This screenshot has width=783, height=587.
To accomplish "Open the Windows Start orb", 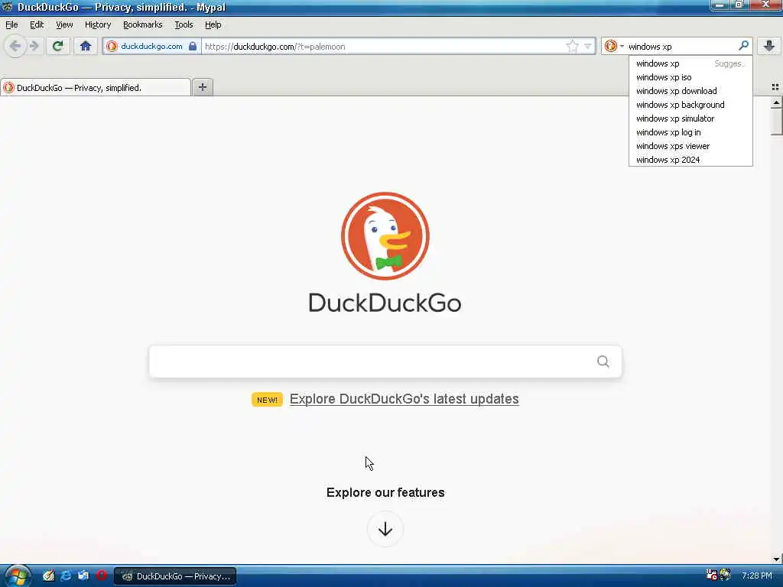I will 17,576.
